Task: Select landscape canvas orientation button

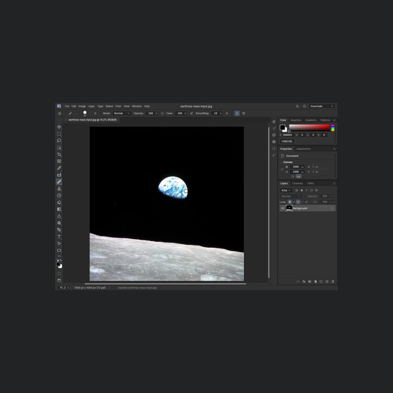Action: click(x=299, y=177)
